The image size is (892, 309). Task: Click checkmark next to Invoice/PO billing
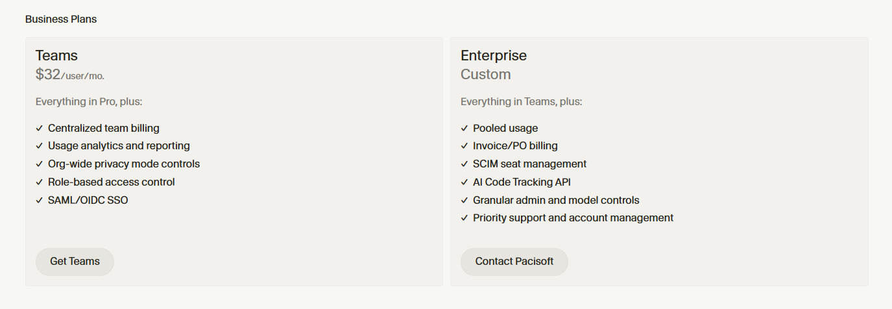click(464, 146)
